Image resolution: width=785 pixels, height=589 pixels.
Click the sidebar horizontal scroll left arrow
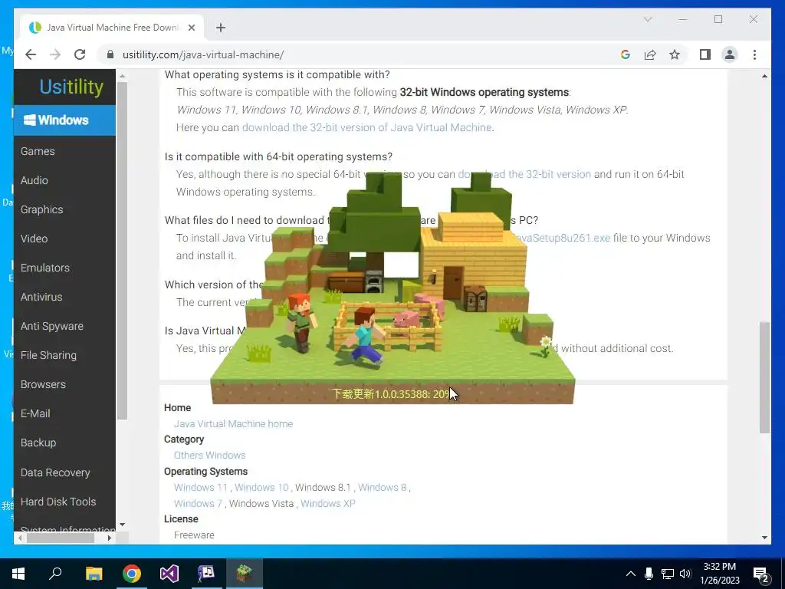point(20,538)
